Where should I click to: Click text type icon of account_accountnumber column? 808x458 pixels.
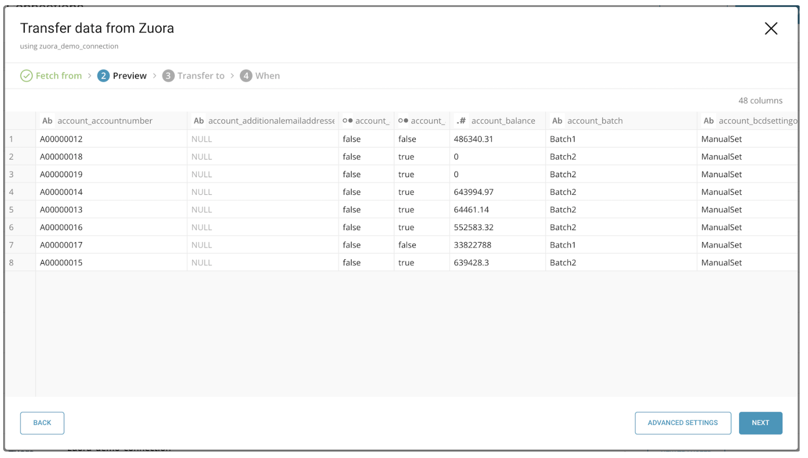tap(47, 121)
